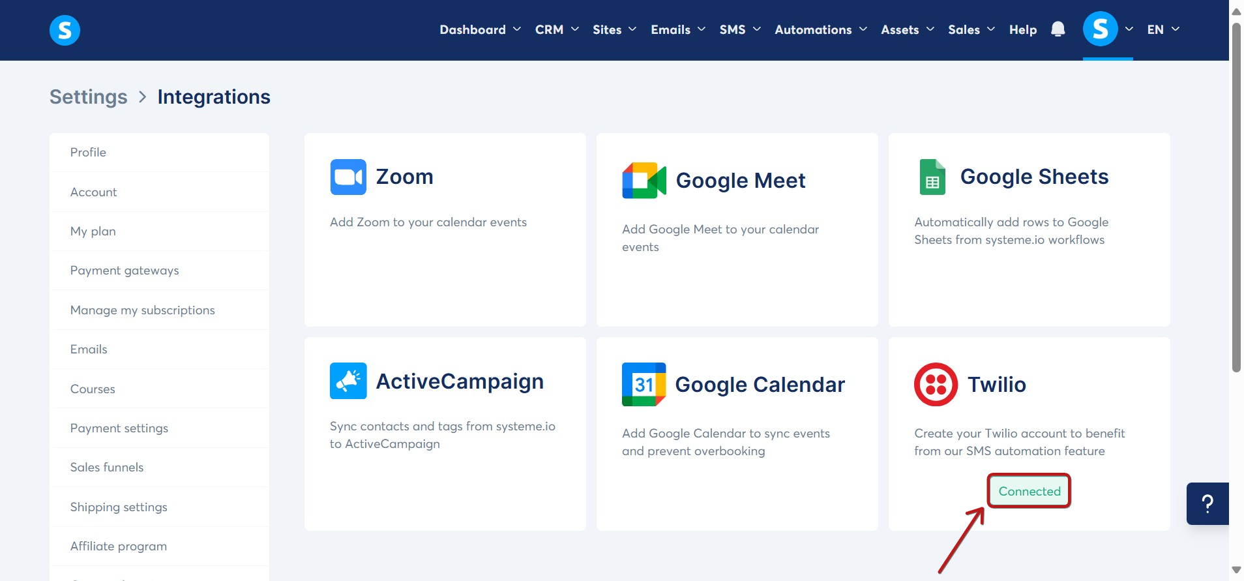
Task: Open Manage my subscriptions
Action: click(x=159, y=310)
